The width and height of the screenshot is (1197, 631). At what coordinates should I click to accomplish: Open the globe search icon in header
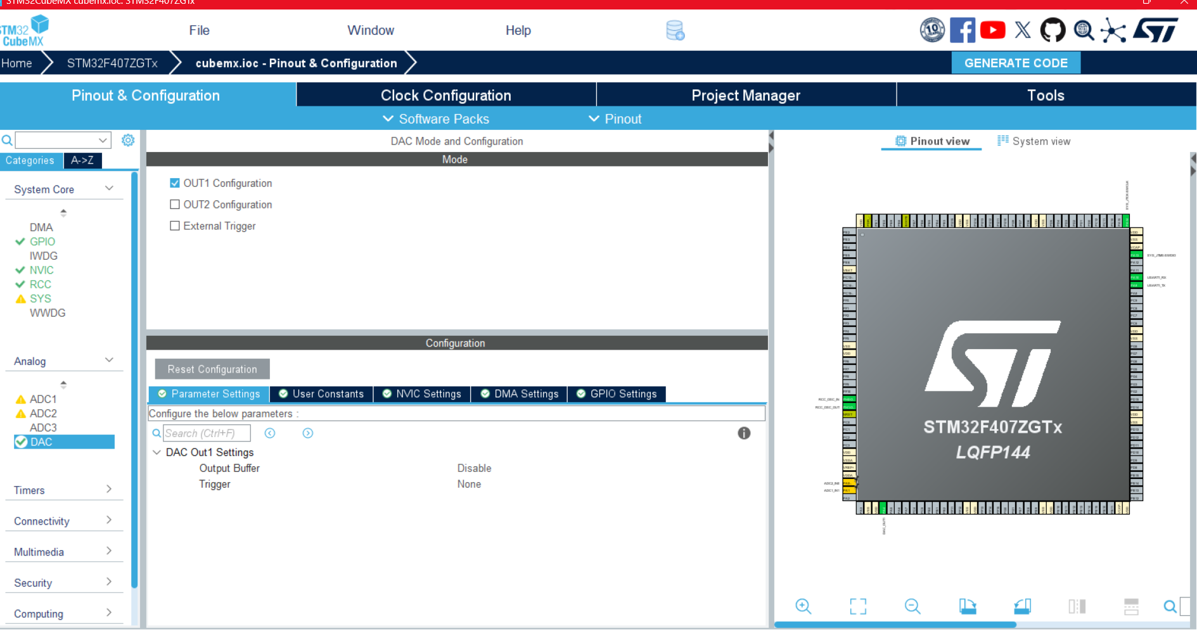pyautogui.click(x=1084, y=30)
